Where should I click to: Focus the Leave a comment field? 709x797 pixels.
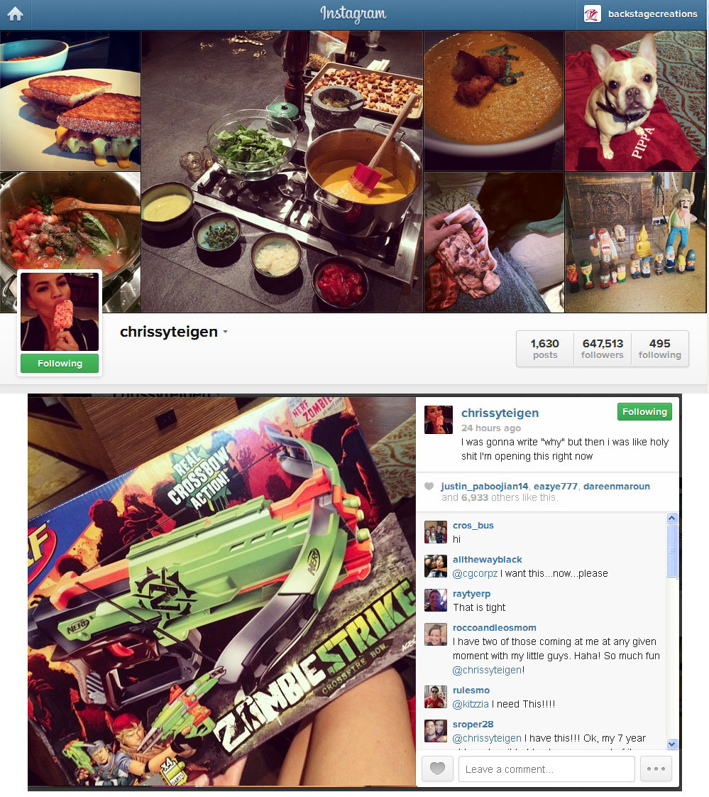pos(546,769)
